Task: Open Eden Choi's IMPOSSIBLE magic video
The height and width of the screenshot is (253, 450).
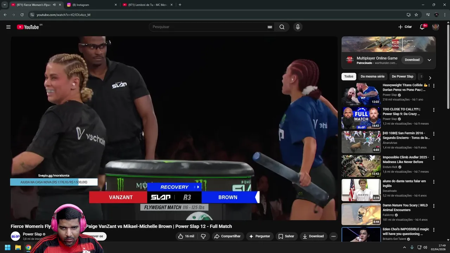Action: [x=361, y=234]
